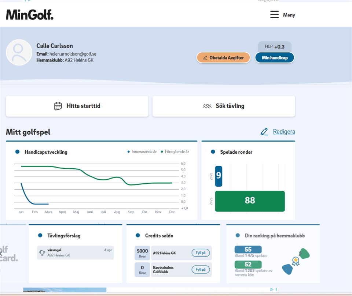Open the hamburger Meny icon

click(x=274, y=15)
